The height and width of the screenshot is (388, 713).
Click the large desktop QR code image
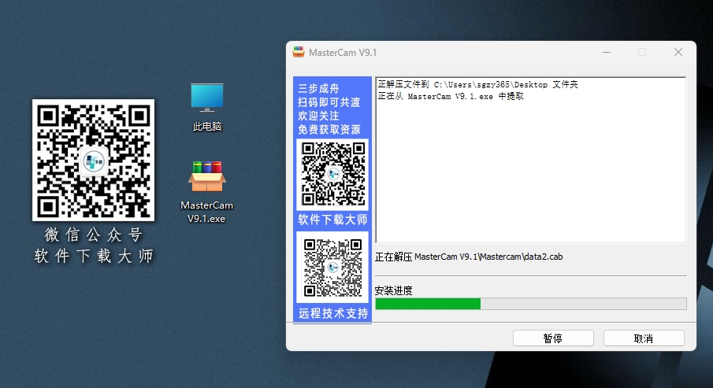93,160
